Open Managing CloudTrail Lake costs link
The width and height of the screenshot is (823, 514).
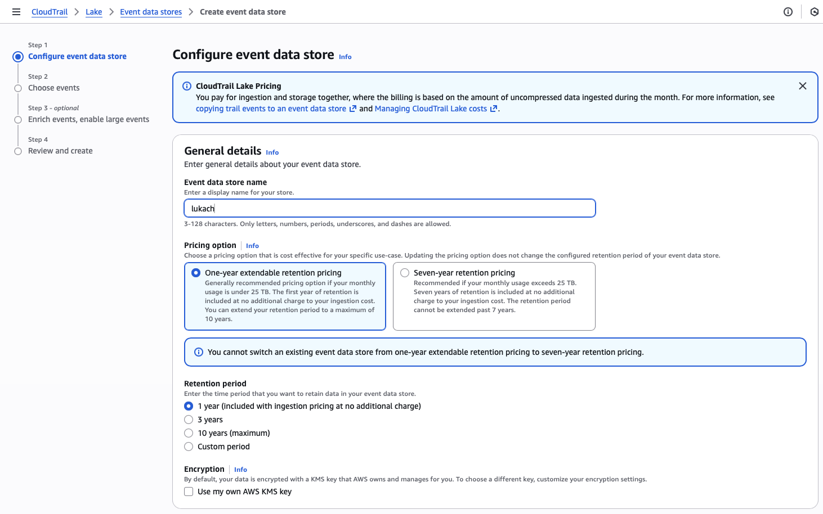431,109
